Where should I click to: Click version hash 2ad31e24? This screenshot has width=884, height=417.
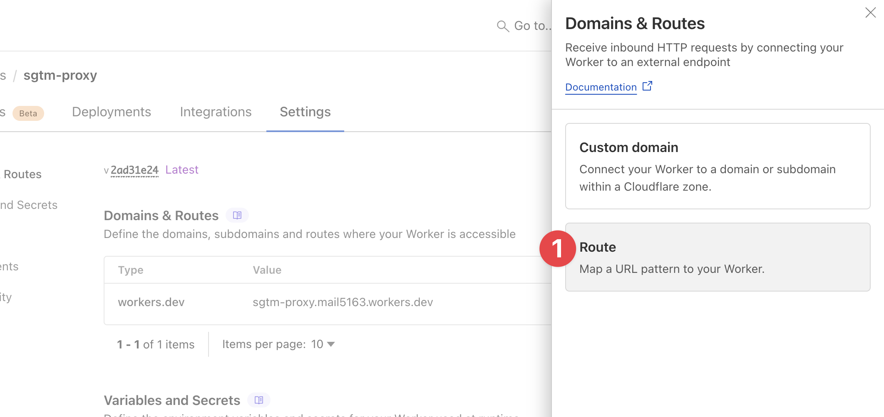(x=134, y=170)
